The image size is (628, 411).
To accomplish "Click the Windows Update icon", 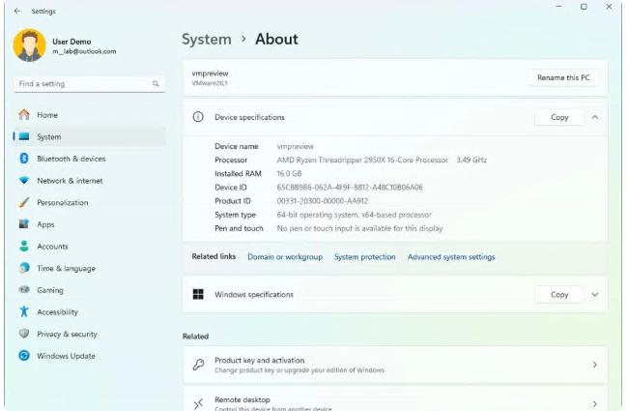I will 24,356.
